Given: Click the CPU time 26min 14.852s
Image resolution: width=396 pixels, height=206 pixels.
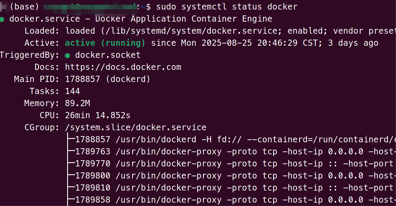Looking at the screenshot, I should pyautogui.click(x=98, y=115).
